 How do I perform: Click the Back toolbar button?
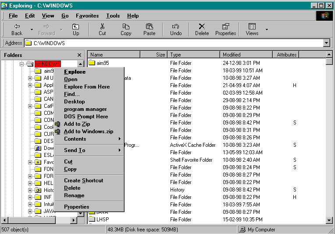[x=17, y=29]
